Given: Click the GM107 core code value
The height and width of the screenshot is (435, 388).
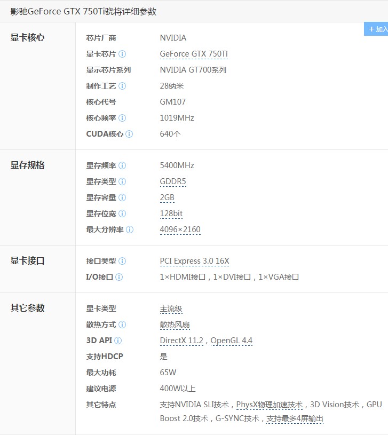Looking at the screenshot, I should (x=172, y=102).
